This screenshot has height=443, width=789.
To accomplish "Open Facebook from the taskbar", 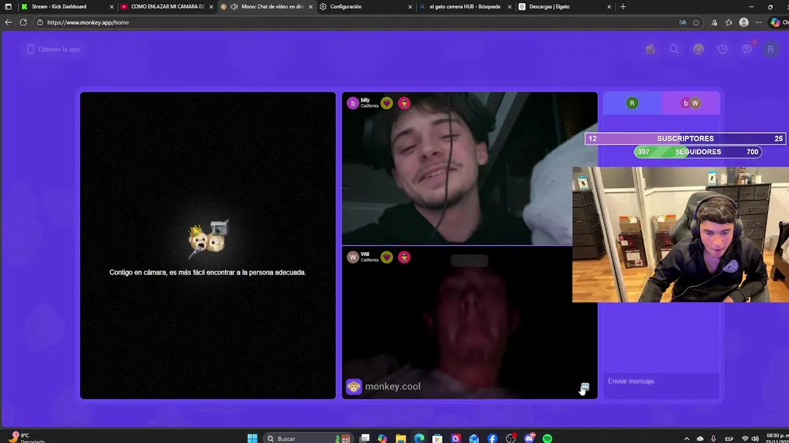I will click(493, 438).
